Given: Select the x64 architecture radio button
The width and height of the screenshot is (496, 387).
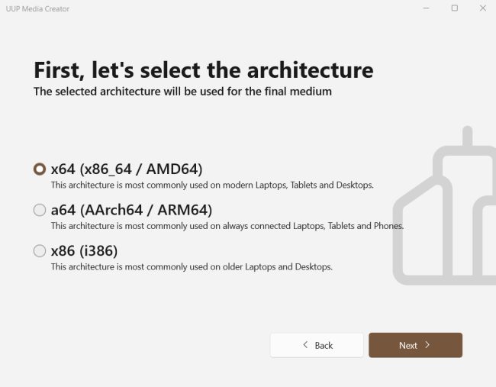Looking at the screenshot, I should [40, 169].
